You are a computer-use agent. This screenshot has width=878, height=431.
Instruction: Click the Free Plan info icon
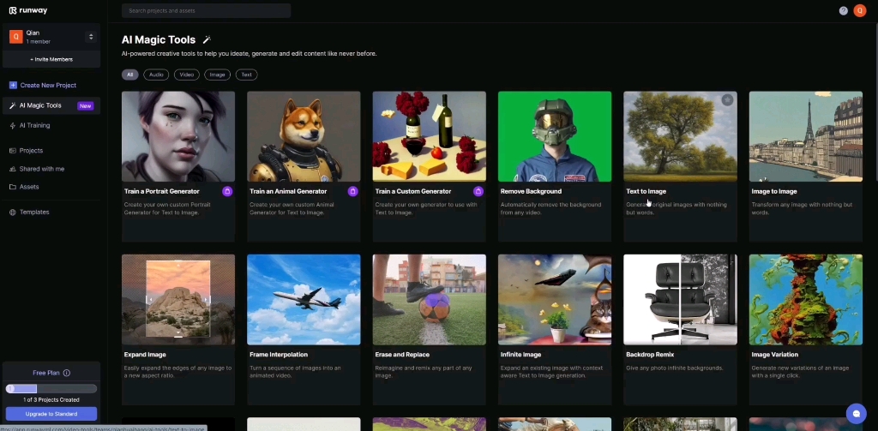pos(67,373)
